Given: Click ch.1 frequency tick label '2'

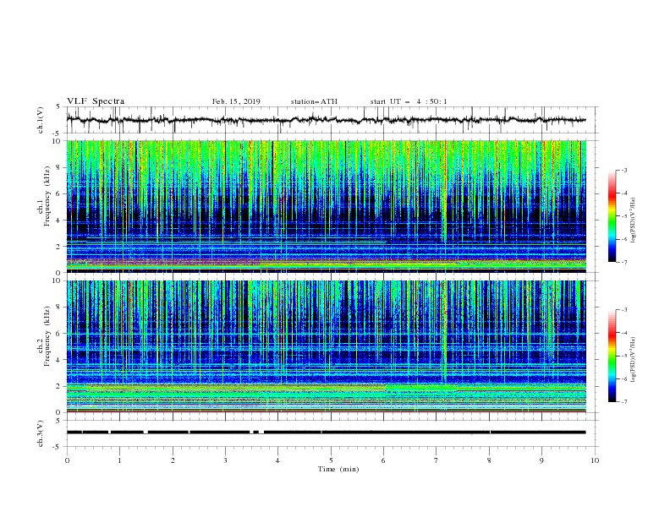Looking at the screenshot, I should pos(59,247).
